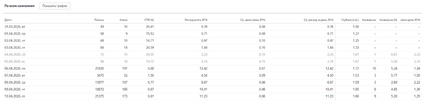Sort by Клики column header

(x=124, y=20)
